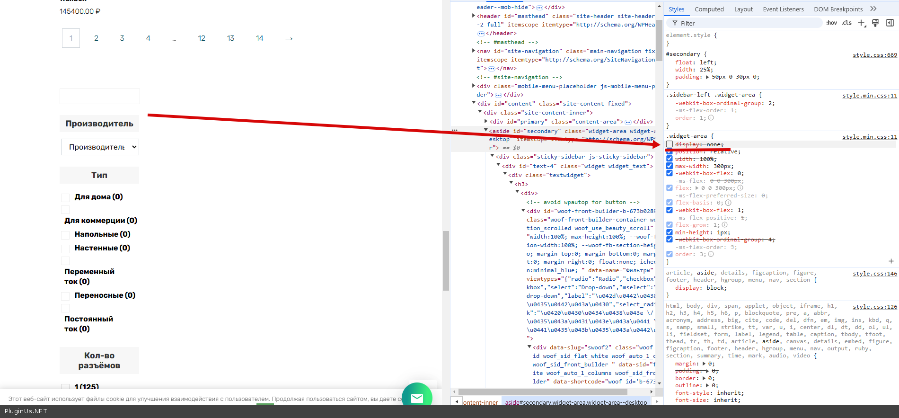Switch to the Computed tab
The width and height of the screenshot is (899, 418).
pyautogui.click(x=709, y=9)
